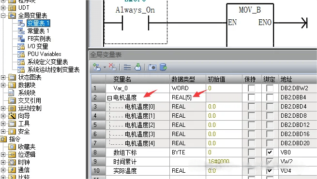Screen dimensions: 317x179
Task: Click the add variable table icon in toolbar
Action: [97, 67]
